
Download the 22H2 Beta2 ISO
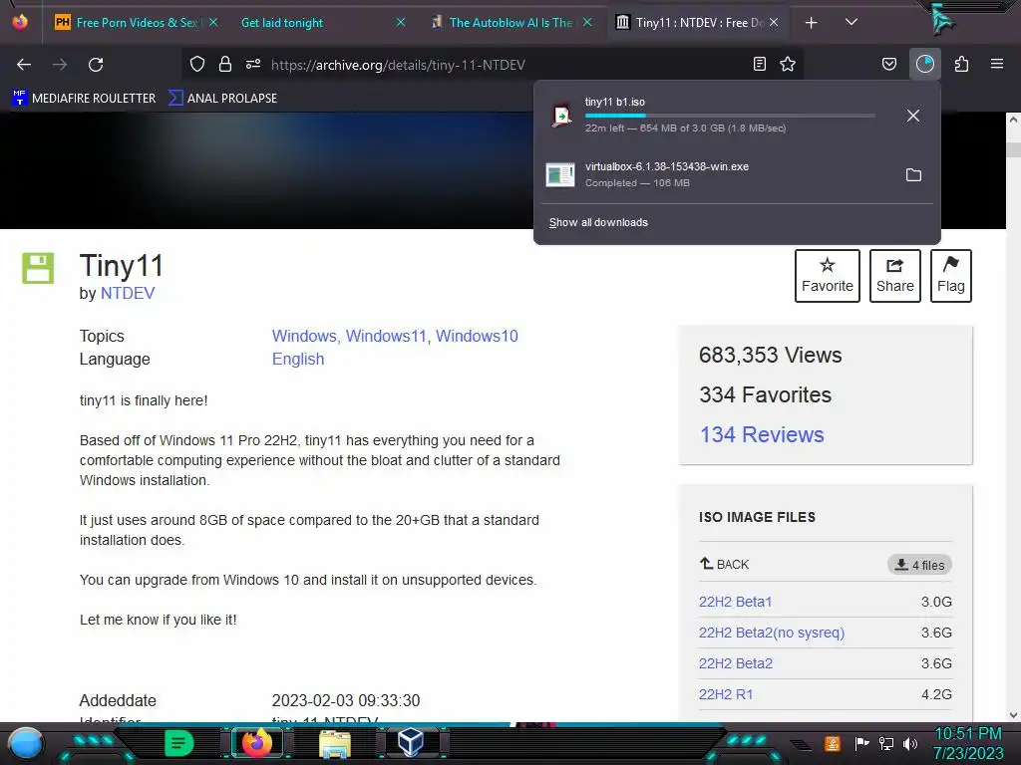pos(736,663)
